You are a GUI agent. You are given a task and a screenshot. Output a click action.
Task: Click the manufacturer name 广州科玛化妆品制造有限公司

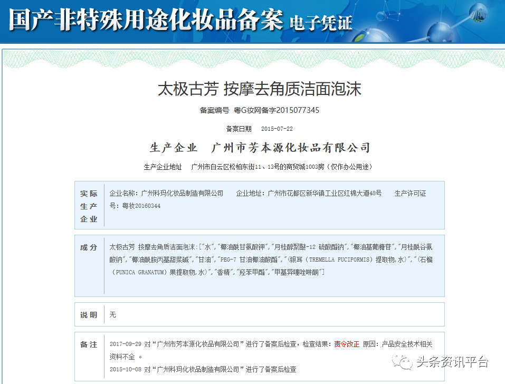click(166, 194)
